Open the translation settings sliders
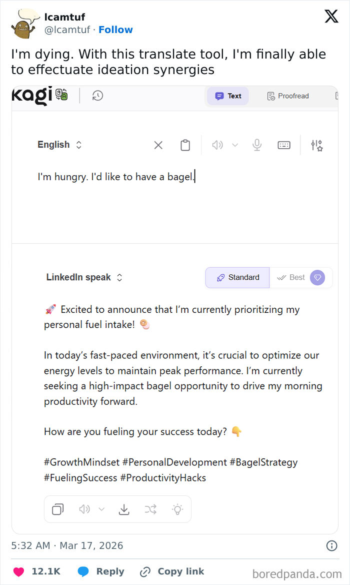 click(316, 145)
